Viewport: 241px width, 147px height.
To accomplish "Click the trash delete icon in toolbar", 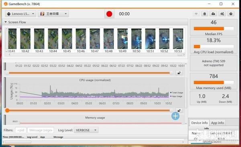I will [204, 14].
